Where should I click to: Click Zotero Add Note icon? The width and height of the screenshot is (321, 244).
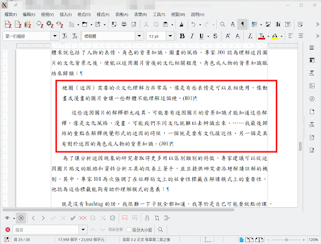[x=18, y=24]
